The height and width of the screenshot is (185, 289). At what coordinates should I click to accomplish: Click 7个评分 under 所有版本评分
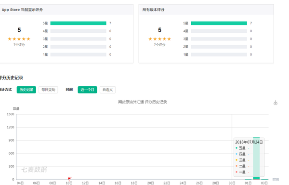159,45
